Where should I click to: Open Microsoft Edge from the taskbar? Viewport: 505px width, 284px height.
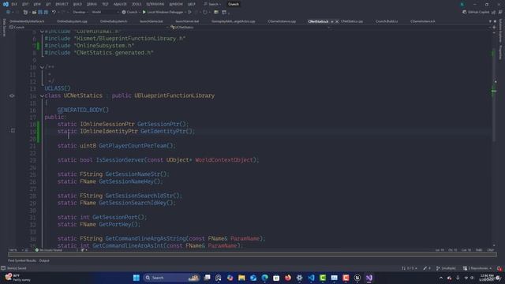point(265,278)
